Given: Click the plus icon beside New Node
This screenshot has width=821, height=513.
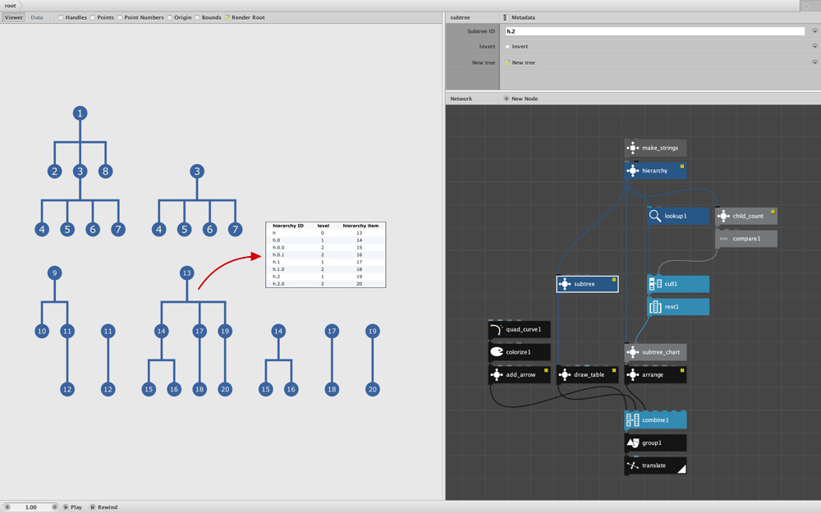Looking at the screenshot, I should point(507,98).
